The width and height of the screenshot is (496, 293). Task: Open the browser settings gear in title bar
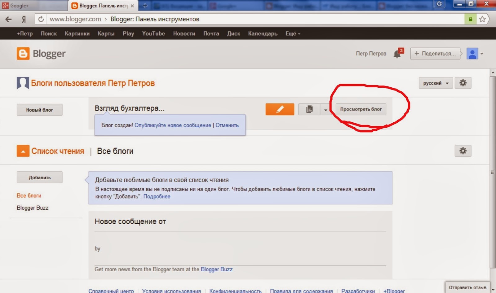tap(439, 4)
